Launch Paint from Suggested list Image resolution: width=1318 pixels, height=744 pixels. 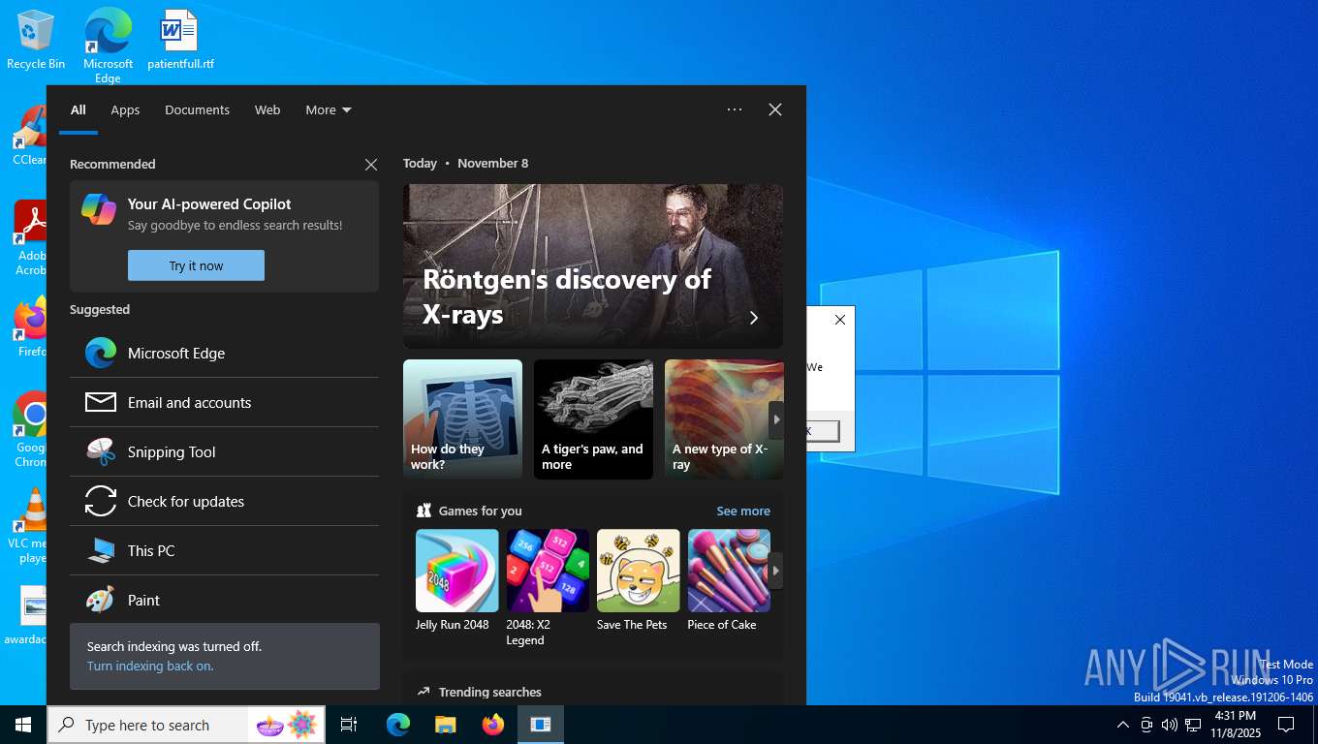pos(224,601)
